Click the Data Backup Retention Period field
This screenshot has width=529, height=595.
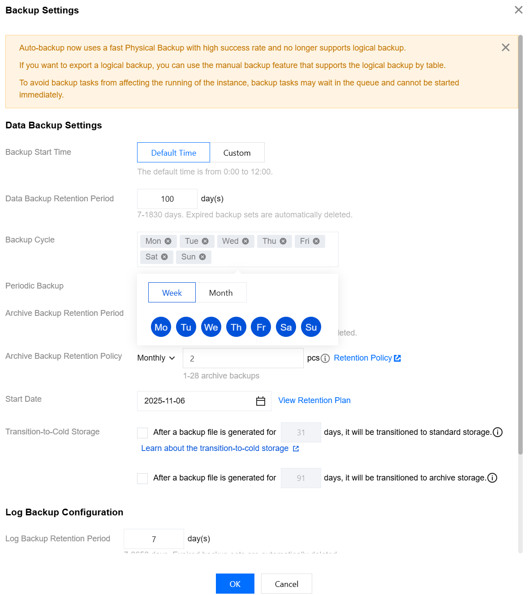pyautogui.click(x=167, y=199)
